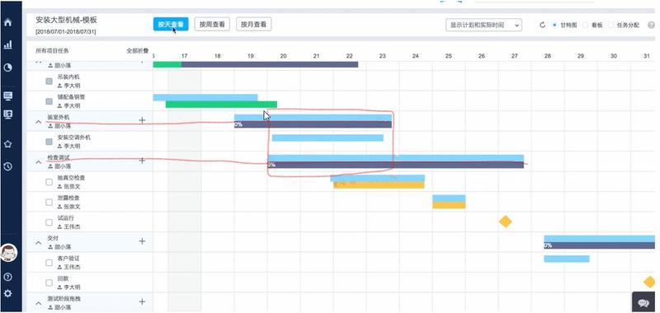Click the 检查调试 dark progress bar
The image size is (660, 313).
[396, 165]
